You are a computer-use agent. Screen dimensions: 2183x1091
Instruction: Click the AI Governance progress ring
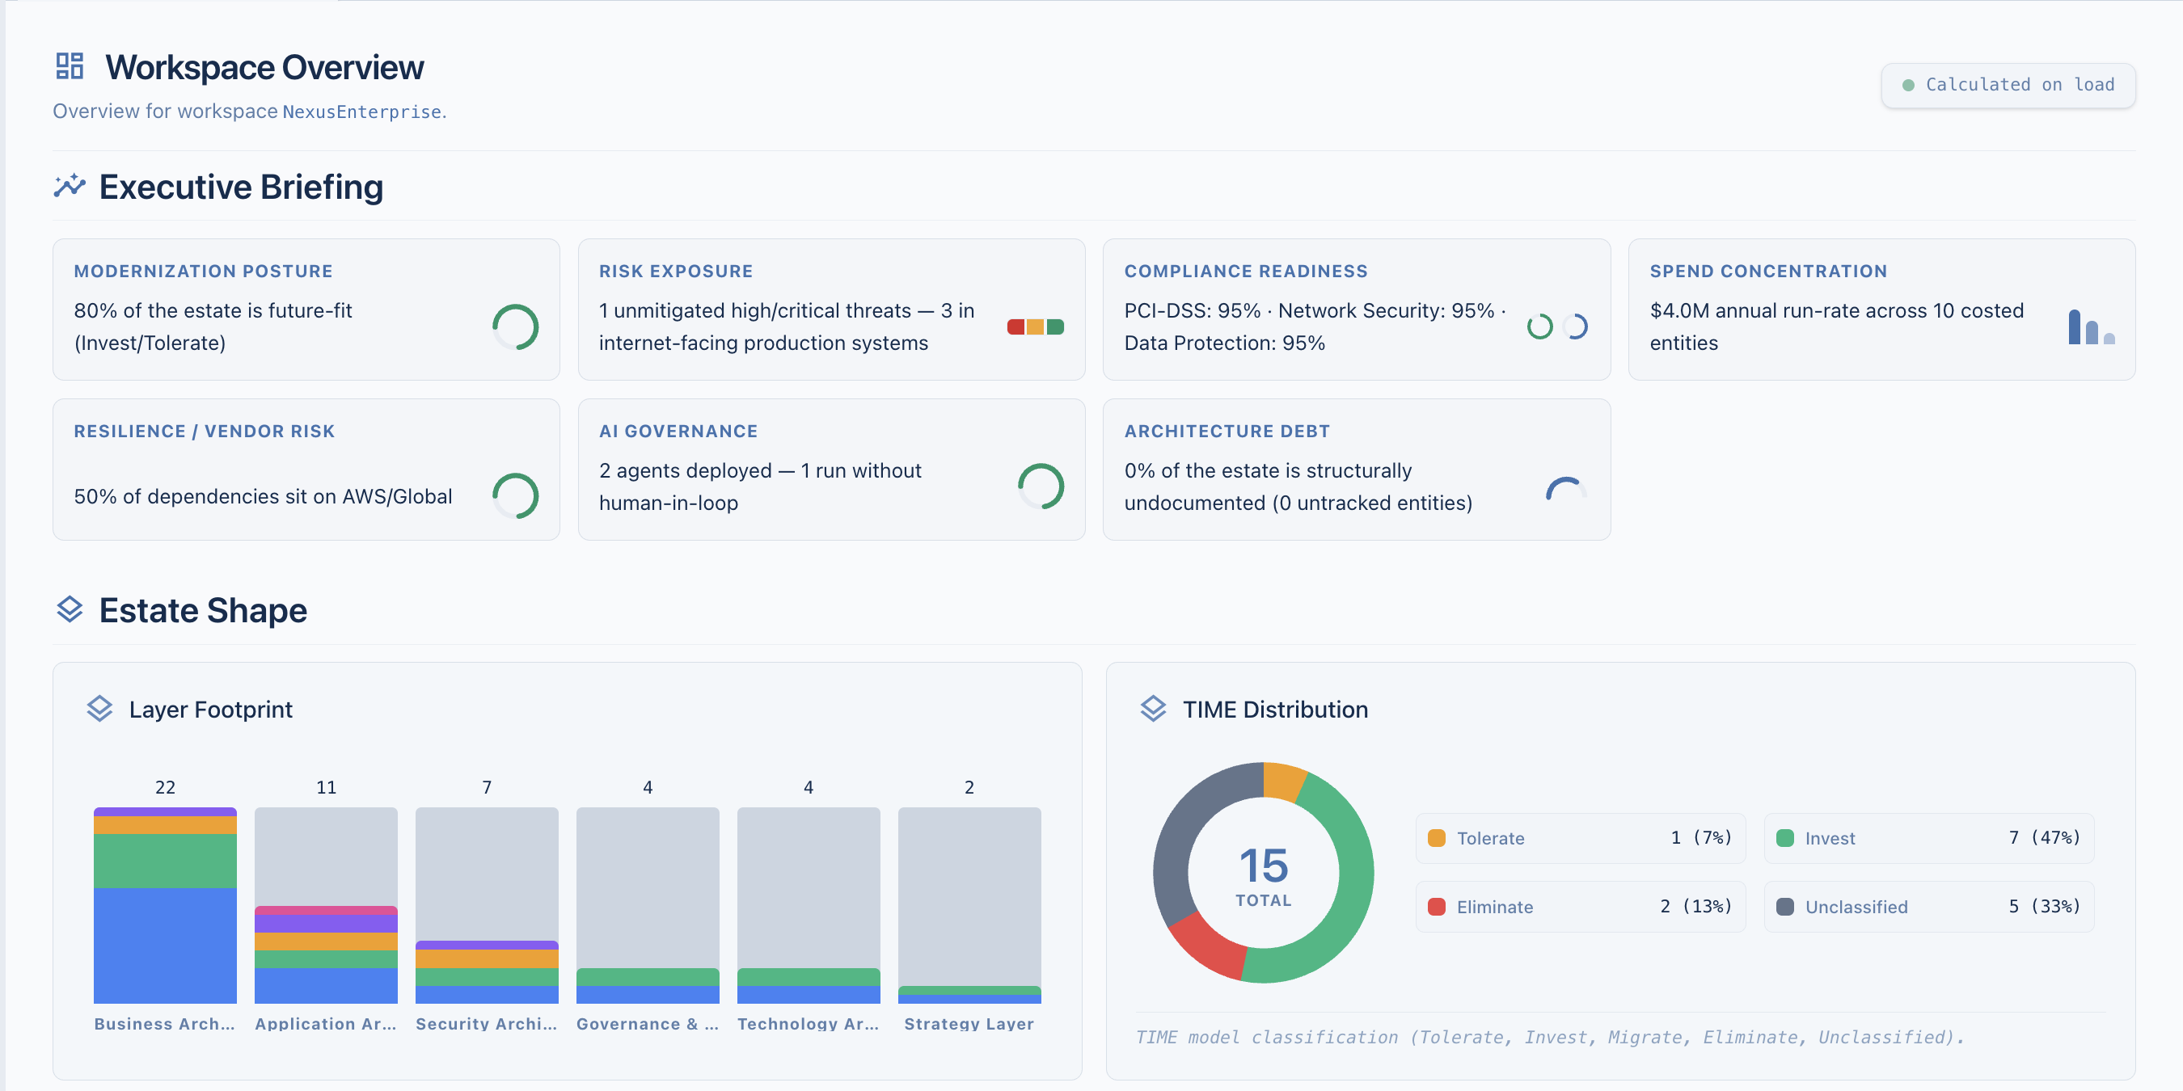coord(1041,487)
